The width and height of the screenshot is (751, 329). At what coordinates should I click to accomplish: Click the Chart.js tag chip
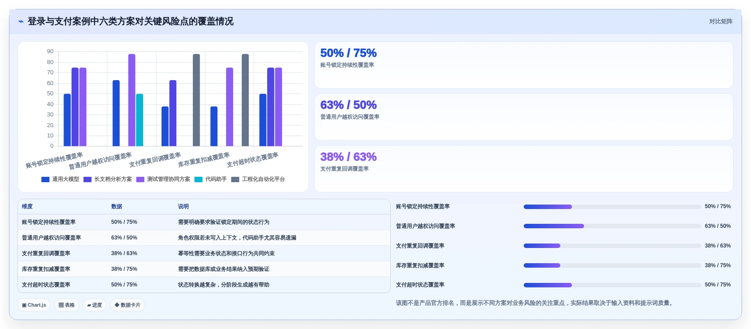point(34,305)
